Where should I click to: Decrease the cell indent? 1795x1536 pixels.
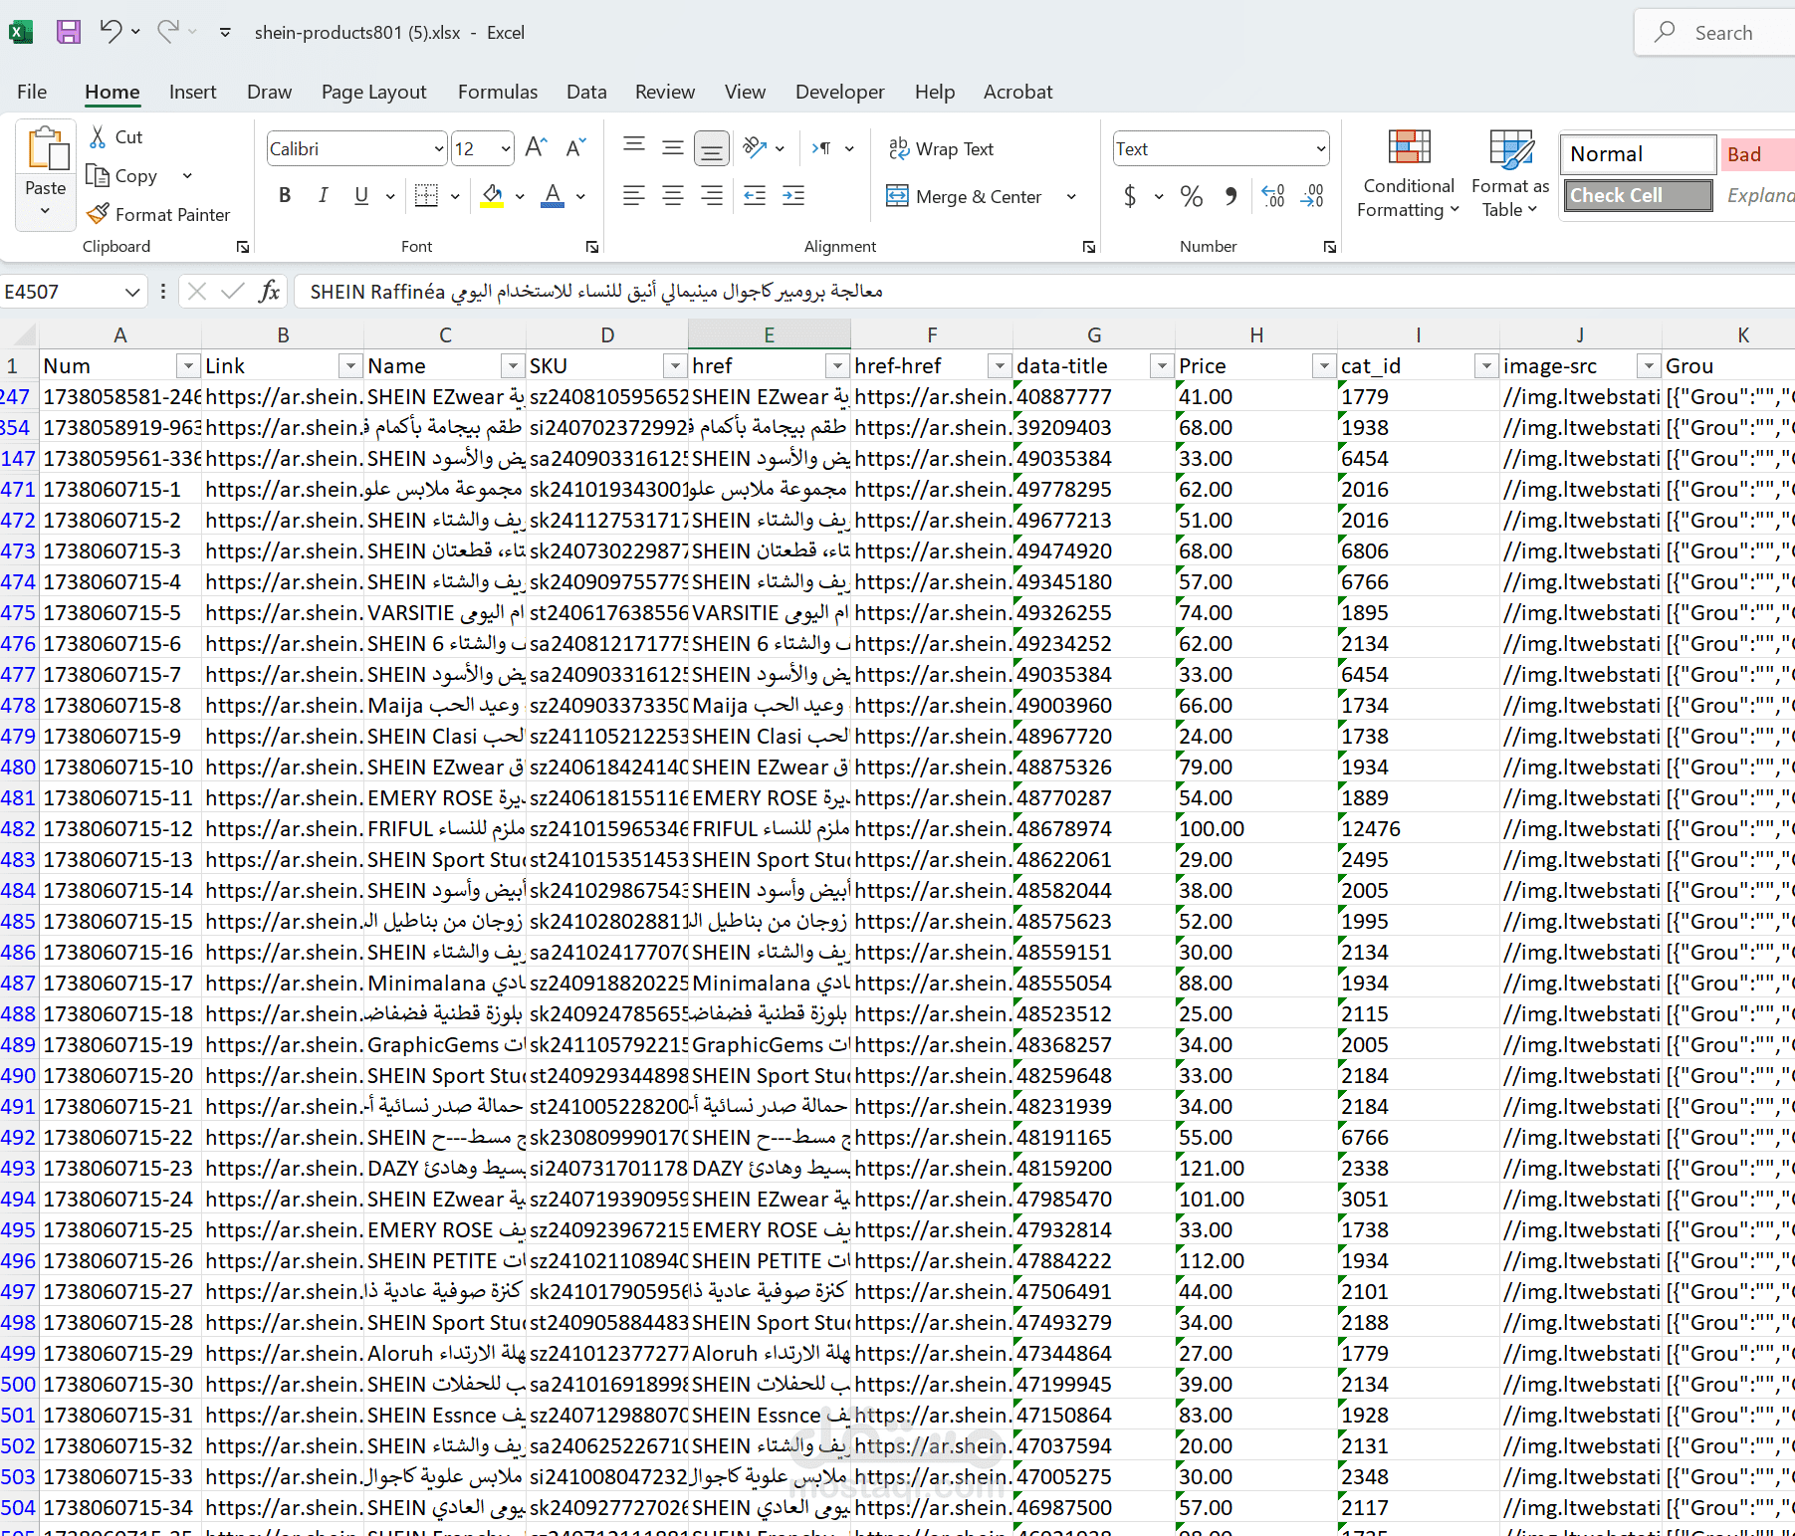(x=755, y=195)
